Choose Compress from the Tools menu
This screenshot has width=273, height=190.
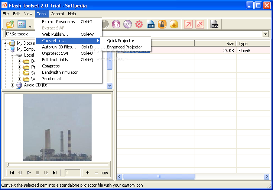click(x=69, y=66)
